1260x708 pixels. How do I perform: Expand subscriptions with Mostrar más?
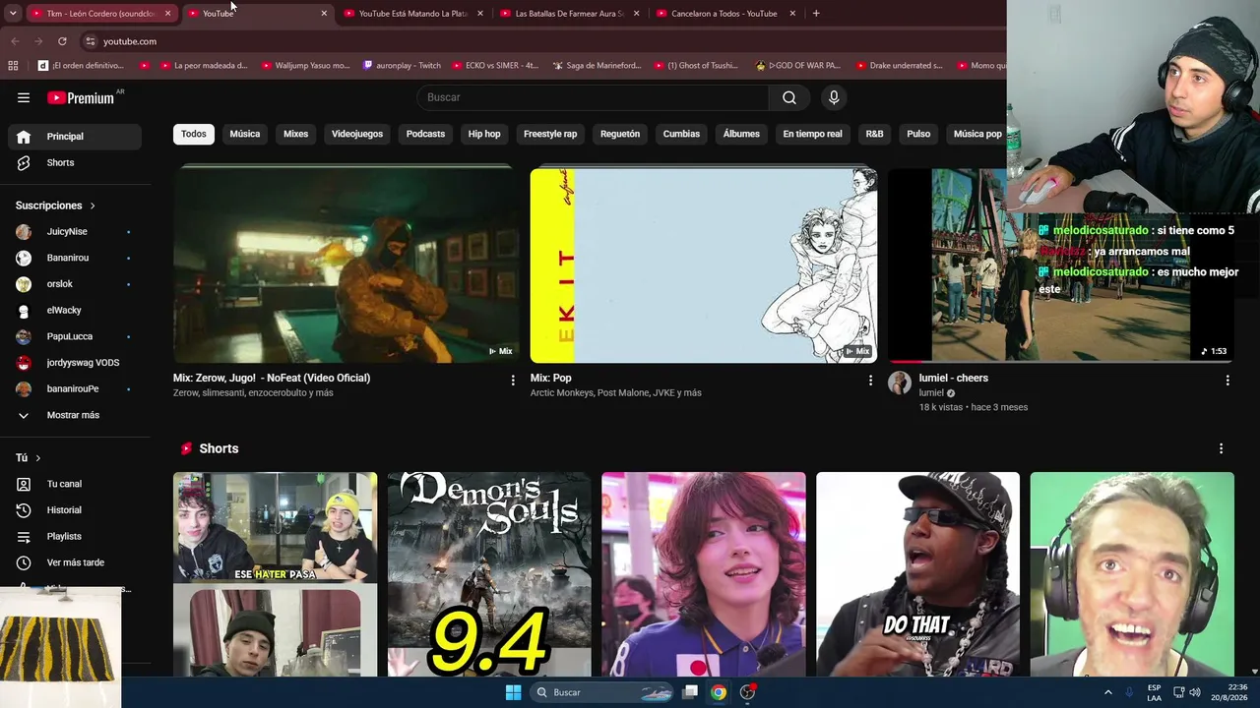pos(75,415)
